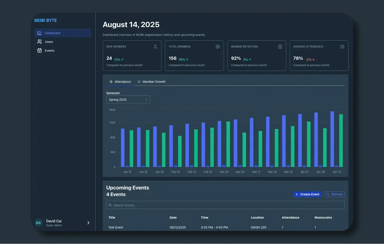384x244 pixels.
Task: Click the Refresh button
Action: click(x=335, y=194)
